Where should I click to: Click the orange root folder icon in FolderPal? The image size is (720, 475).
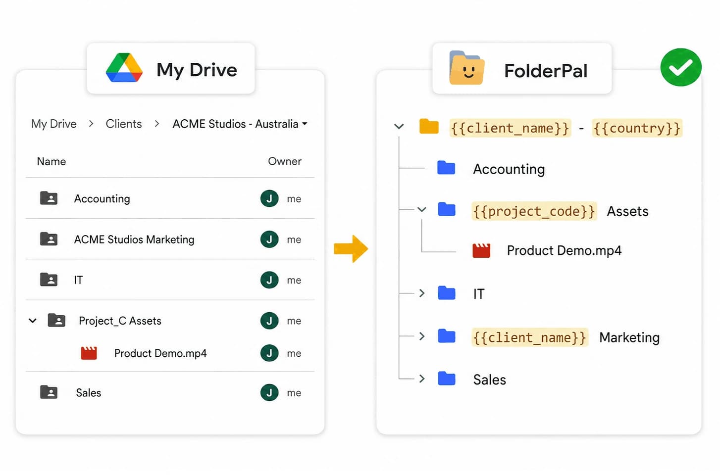[429, 127]
